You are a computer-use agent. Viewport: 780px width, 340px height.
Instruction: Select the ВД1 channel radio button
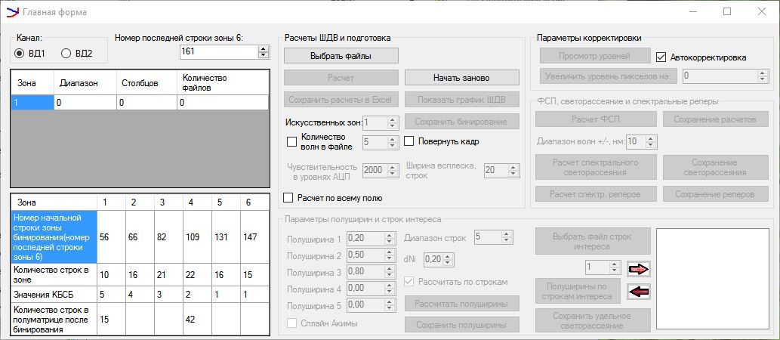tap(20, 53)
